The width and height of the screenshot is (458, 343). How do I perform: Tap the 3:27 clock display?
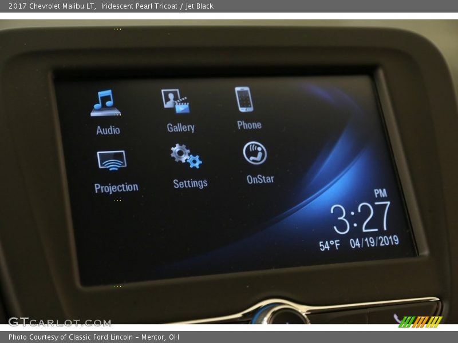361,217
